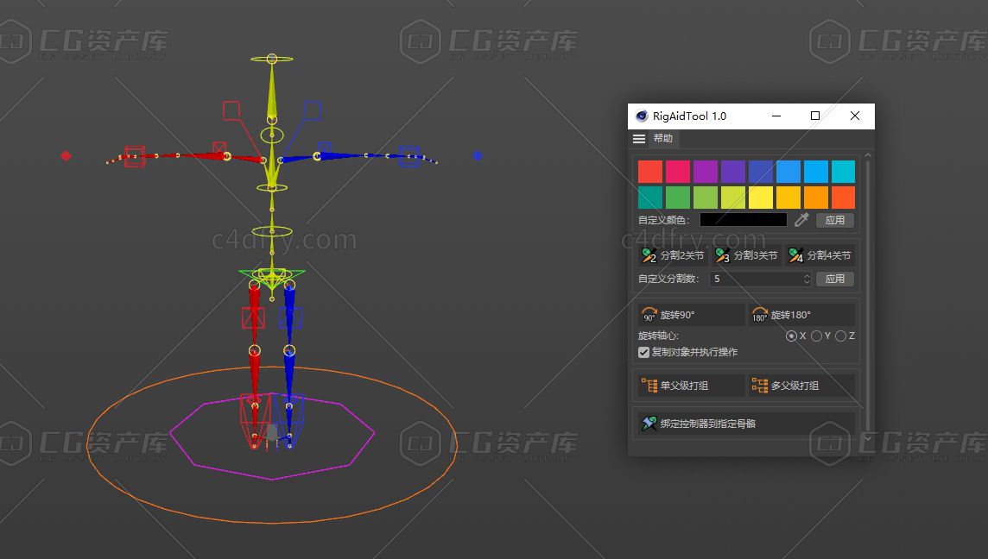Click 绑定控制器到指定骨骼 to bind controller
The height and width of the screenshot is (559, 988).
(x=747, y=424)
